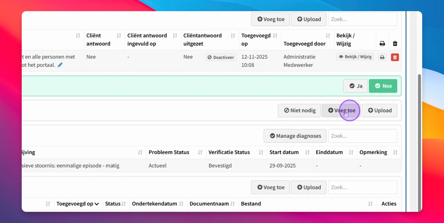Open 'Manage diagnoses'
Screen dimensions: 444x223
pos(295,136)
